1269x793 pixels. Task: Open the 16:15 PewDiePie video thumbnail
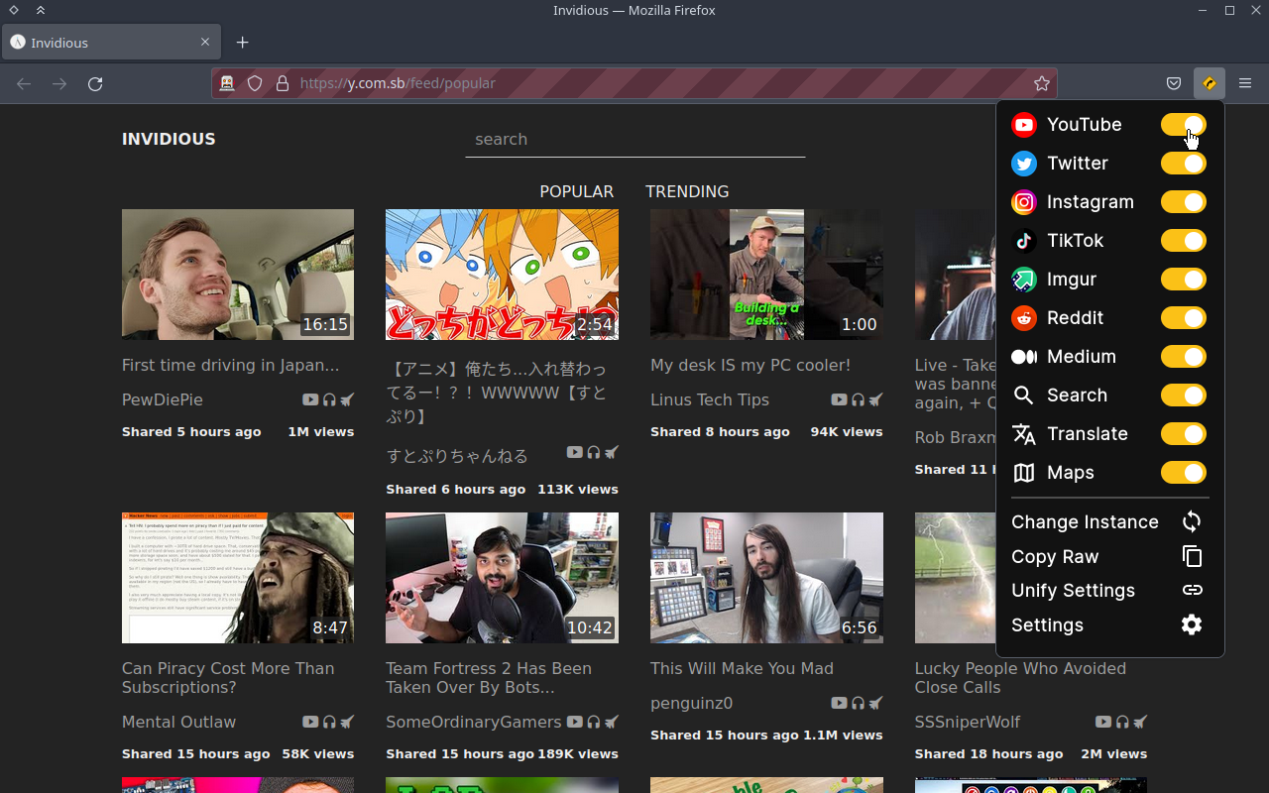tap(238, 275)
